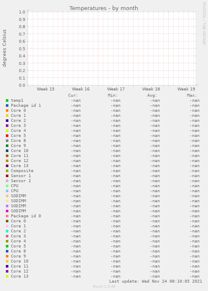Click the Composite legend label
This screenshot has height=291, width=208.
point(22,171)
